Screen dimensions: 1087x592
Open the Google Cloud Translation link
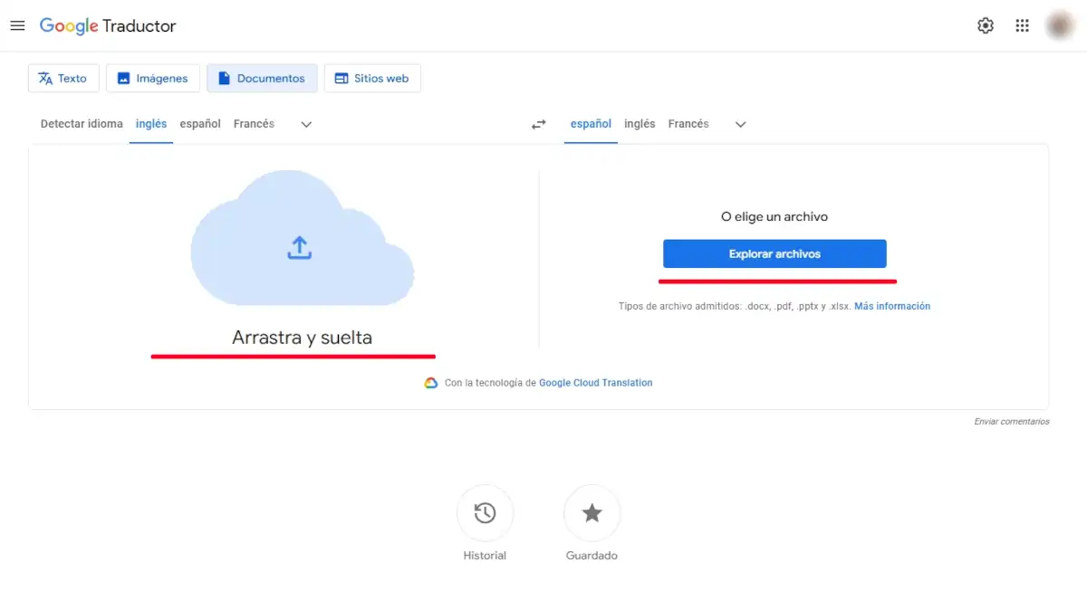[x=595, y=382]
